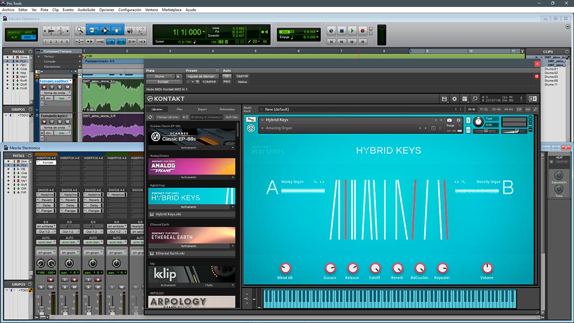Viewport: 574px width, 323px height.
Task: Open the Marketplace menu
Action: point(171,10)
